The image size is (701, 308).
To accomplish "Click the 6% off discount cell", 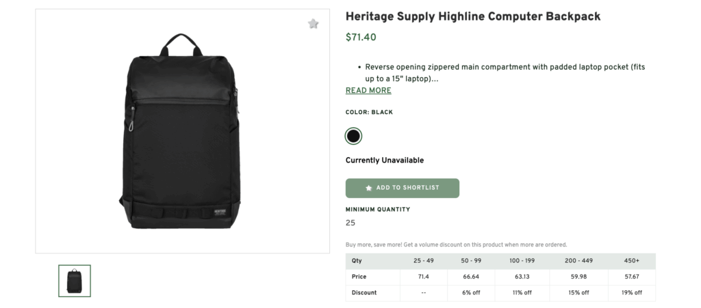I will (x=471, y=293).
